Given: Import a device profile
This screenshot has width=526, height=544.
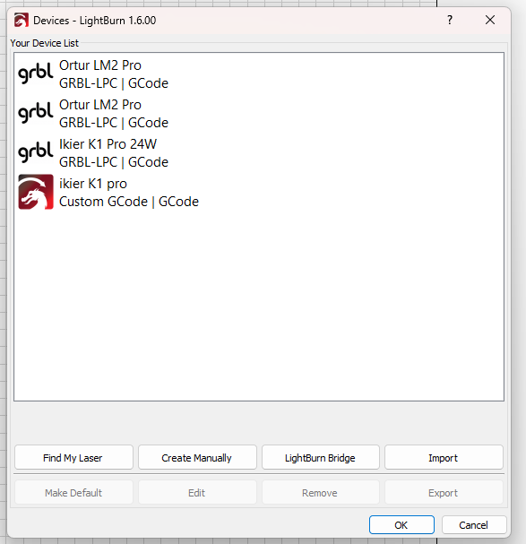Looking at the screenshot, I should click(444, 458).
